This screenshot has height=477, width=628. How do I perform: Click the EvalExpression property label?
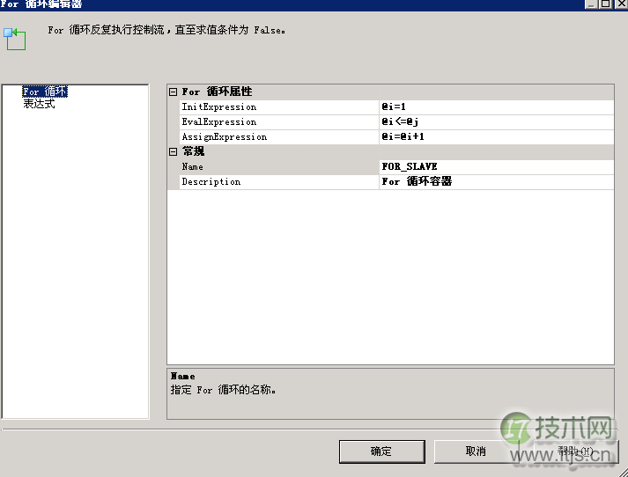coord(278,122)
